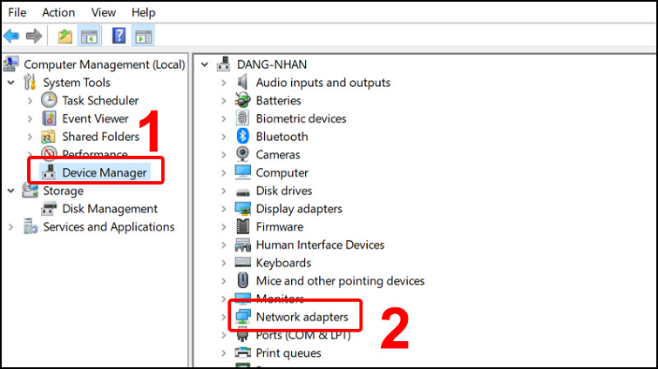Click the Event Viewer icon
This screenshot has width=658, height=369.
tap(50, 118)
